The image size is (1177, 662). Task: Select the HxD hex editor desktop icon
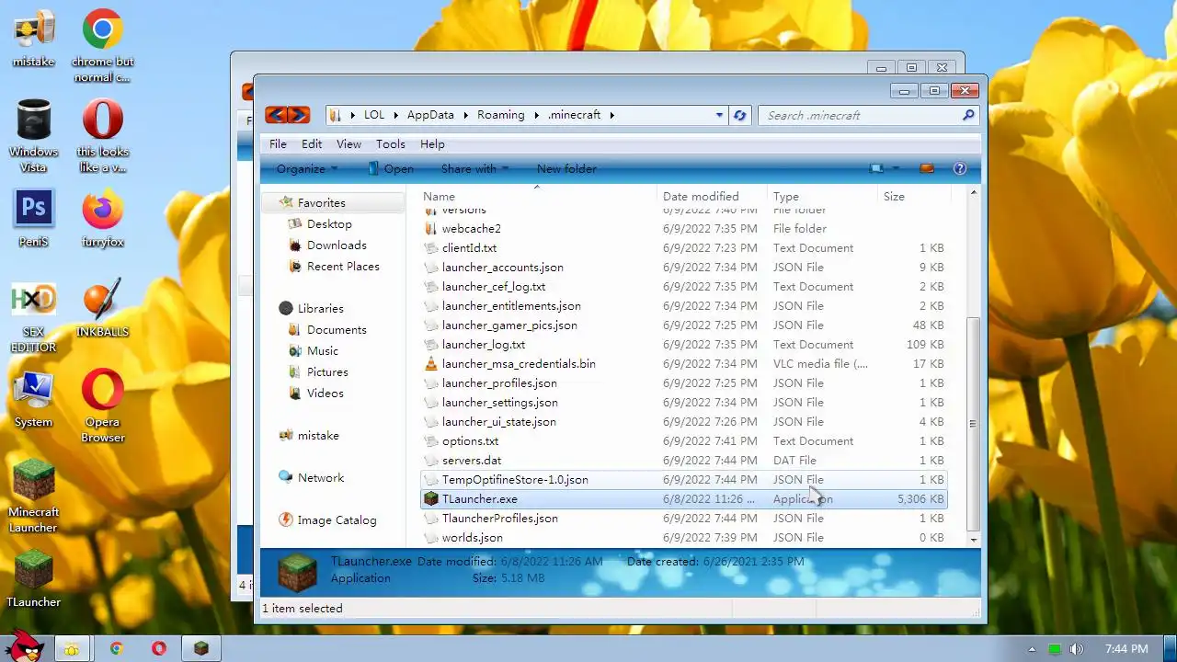33,317
